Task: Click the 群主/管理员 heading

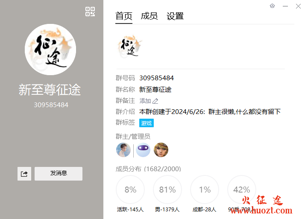Action: 133,137
